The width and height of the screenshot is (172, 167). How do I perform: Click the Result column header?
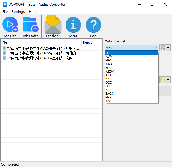tap(87, 42)
